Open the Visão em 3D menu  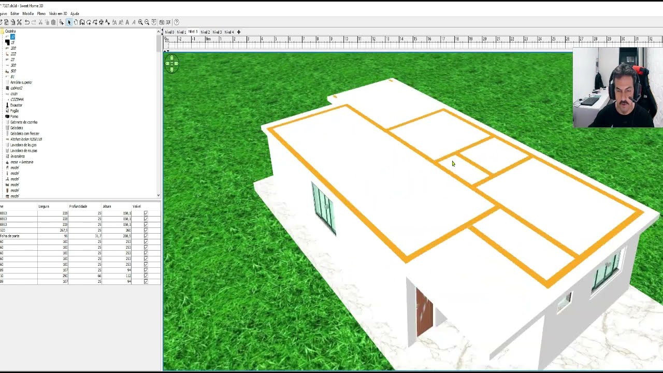[58, 13]
